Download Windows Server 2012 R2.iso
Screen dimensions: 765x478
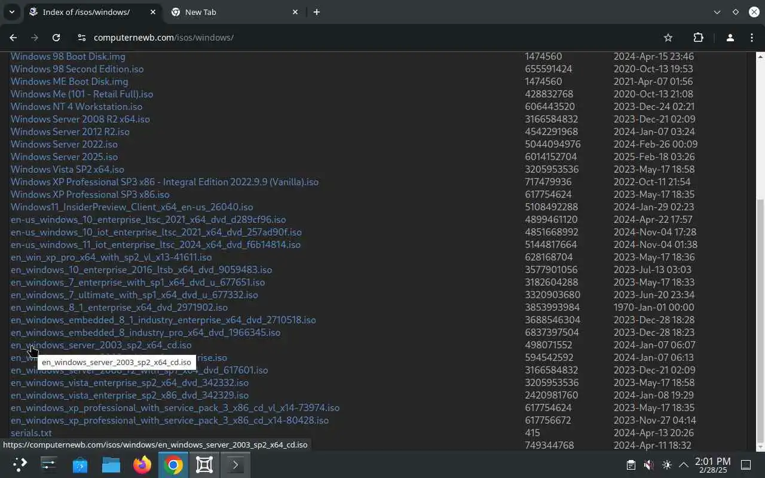pos(70,131)
